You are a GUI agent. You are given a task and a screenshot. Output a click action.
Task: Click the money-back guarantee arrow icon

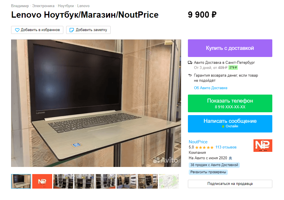coord(190,75)
